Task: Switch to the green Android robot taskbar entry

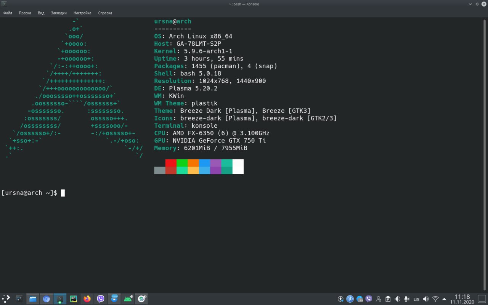Action: [x=128, y=299]
